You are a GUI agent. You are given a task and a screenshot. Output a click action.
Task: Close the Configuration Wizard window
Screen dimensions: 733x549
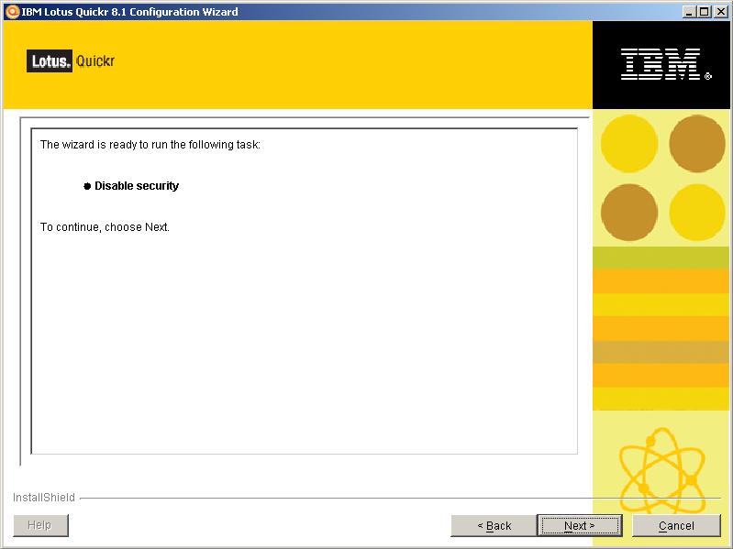point(720,12)
